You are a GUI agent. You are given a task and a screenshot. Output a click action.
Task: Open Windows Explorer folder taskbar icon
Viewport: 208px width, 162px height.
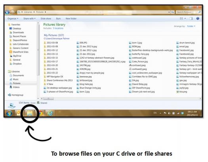(30, 113)
